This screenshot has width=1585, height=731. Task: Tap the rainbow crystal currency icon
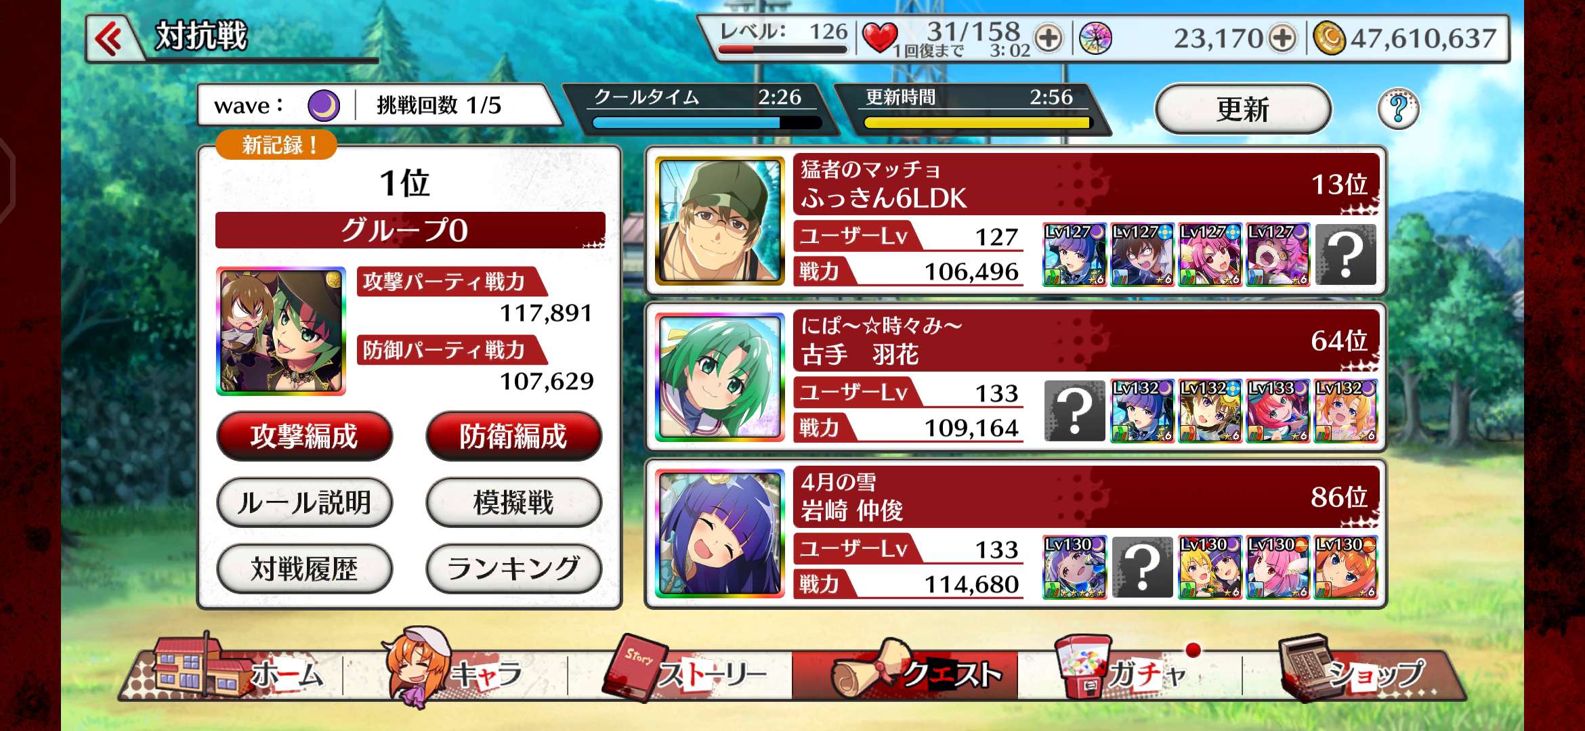[x=1095, y=38]
